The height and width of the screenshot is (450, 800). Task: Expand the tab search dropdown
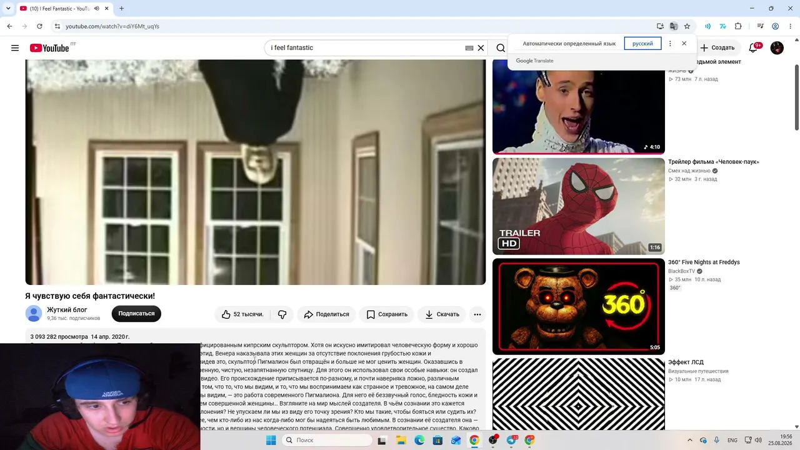8,9
